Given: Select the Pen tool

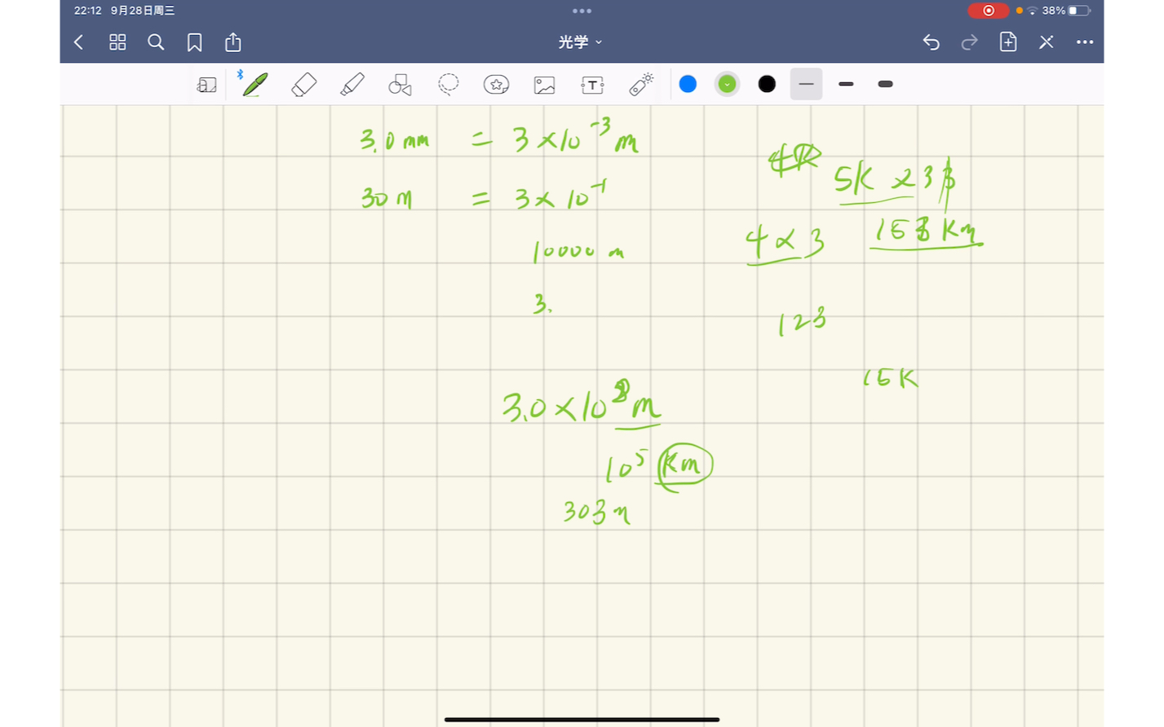Looking at the screenshot, I should pos(255,84).
